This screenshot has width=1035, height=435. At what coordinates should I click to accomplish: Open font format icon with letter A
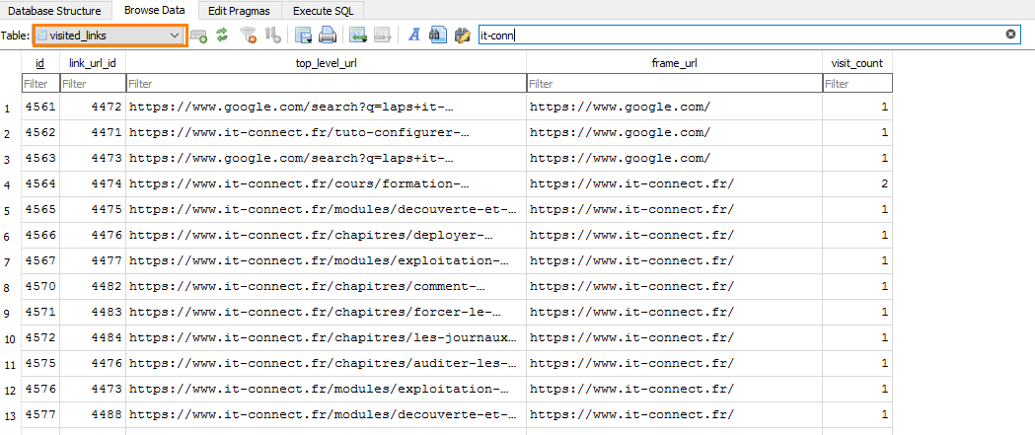(413, 35)
